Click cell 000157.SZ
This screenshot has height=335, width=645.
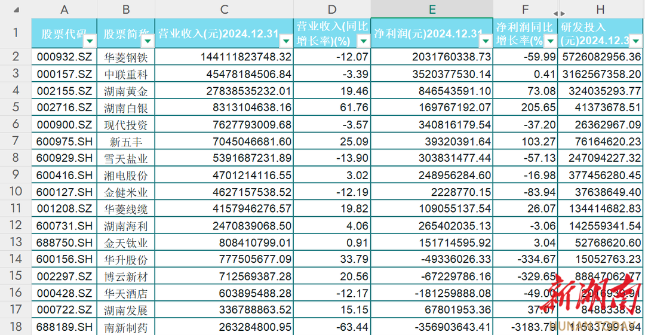(x=64, y=73)
